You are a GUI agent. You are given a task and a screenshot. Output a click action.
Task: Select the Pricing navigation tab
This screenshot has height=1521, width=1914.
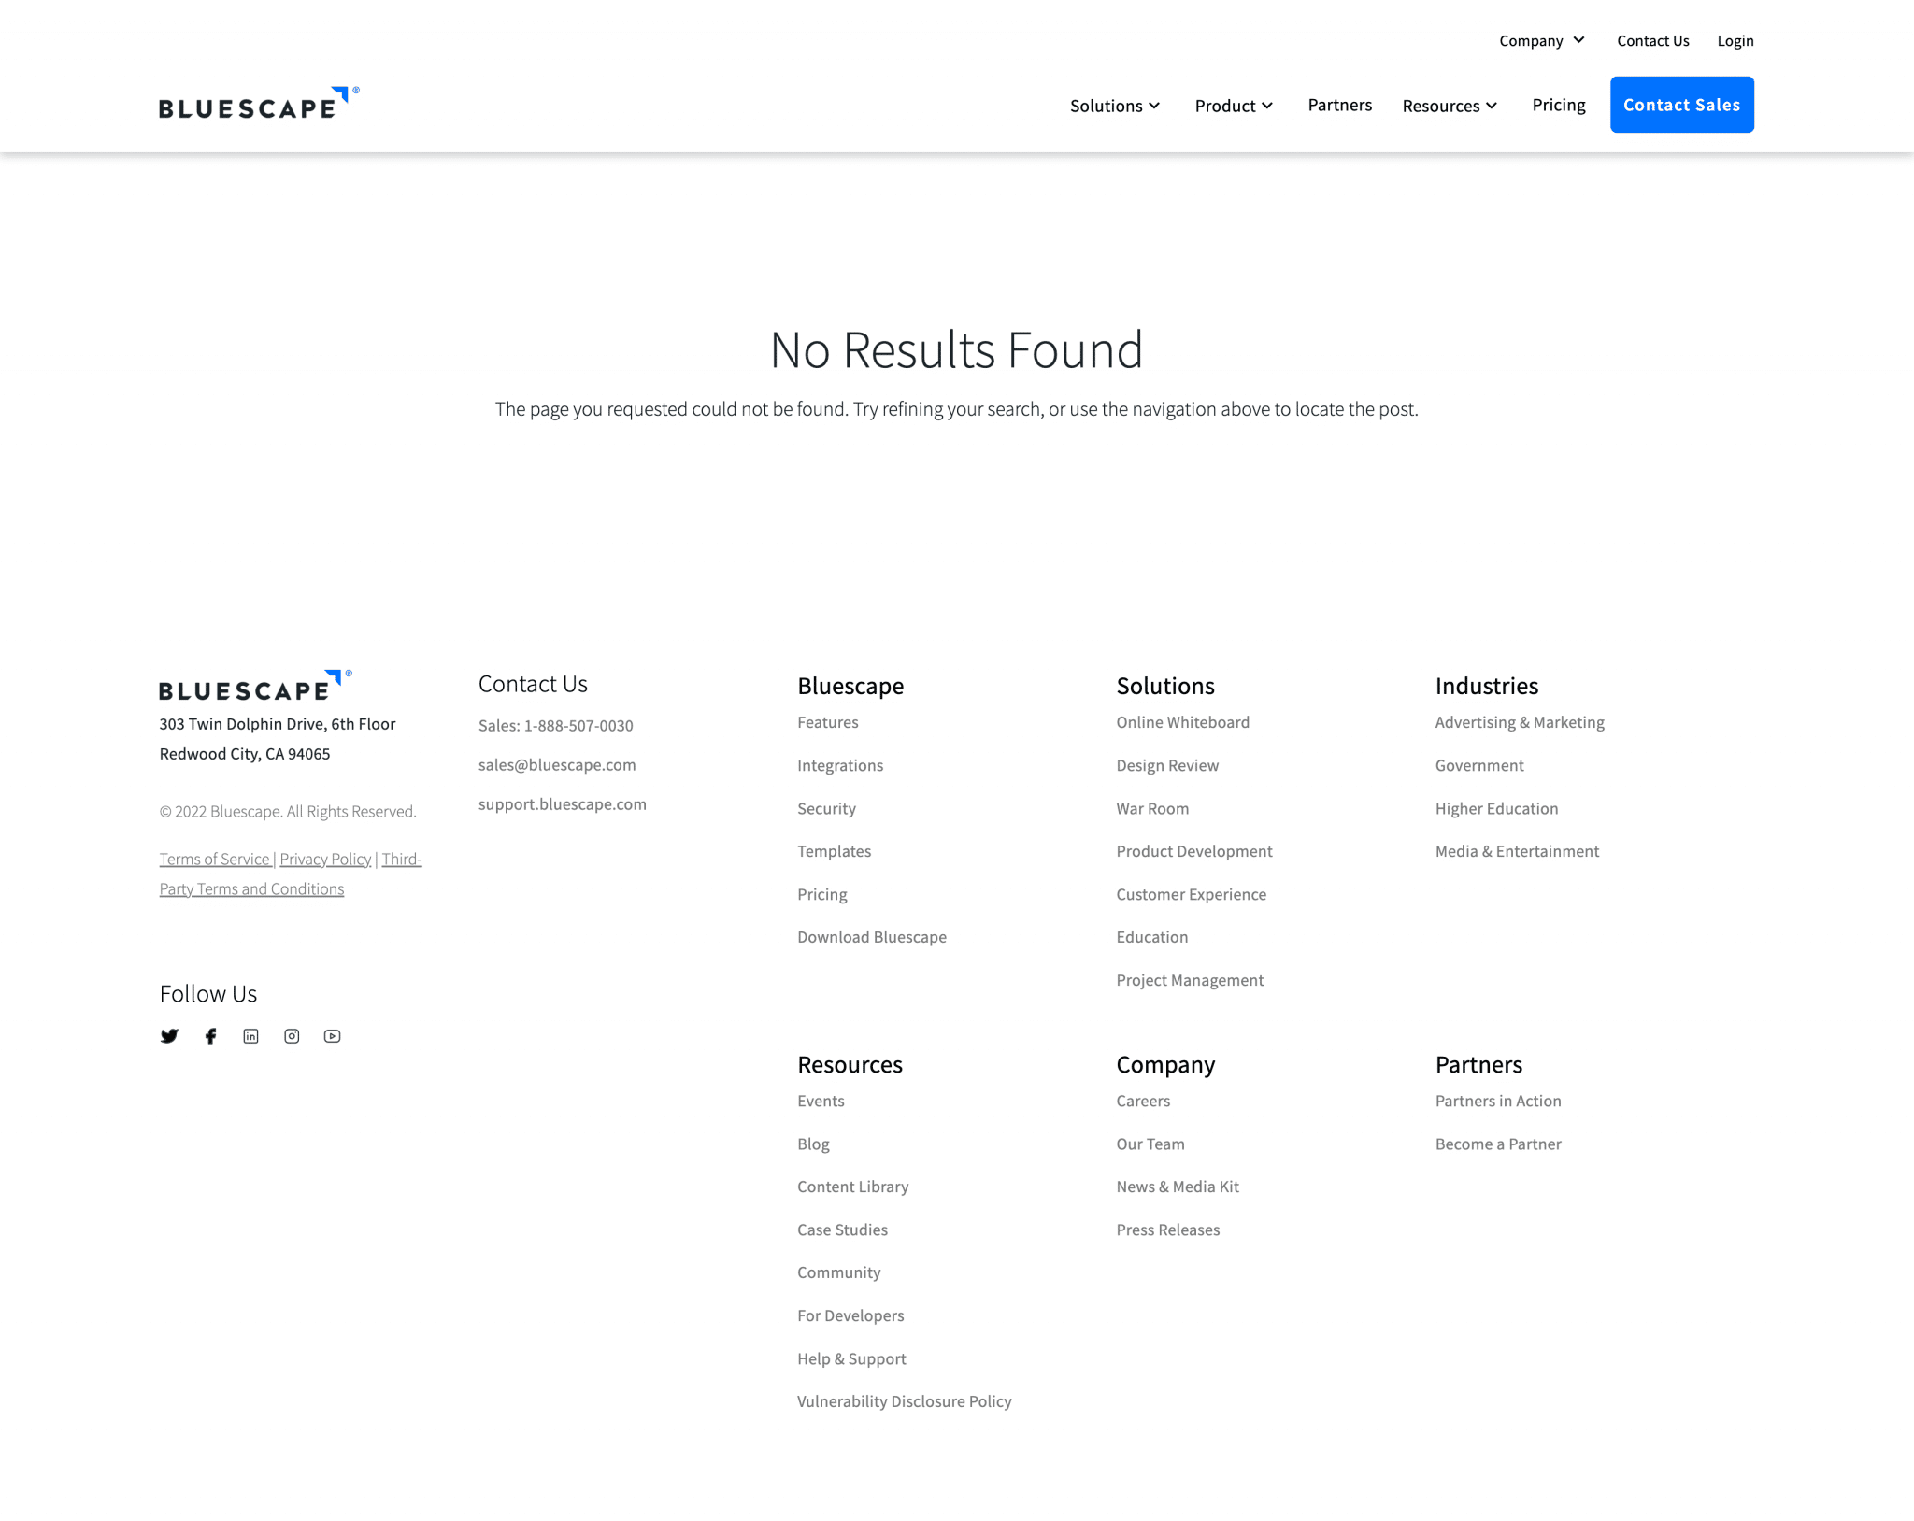point(1560,104)
